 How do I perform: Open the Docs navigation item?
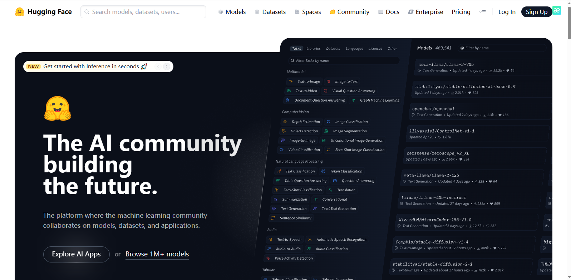[389, 12]
